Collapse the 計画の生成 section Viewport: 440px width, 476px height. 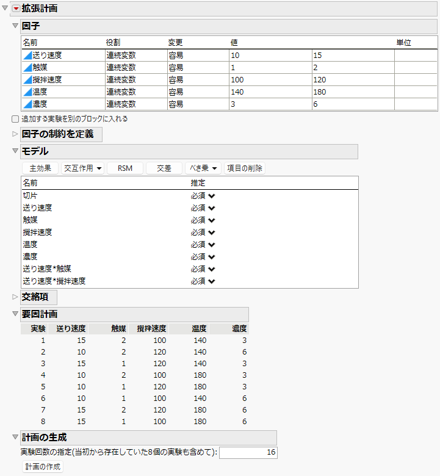coord(15,437)
